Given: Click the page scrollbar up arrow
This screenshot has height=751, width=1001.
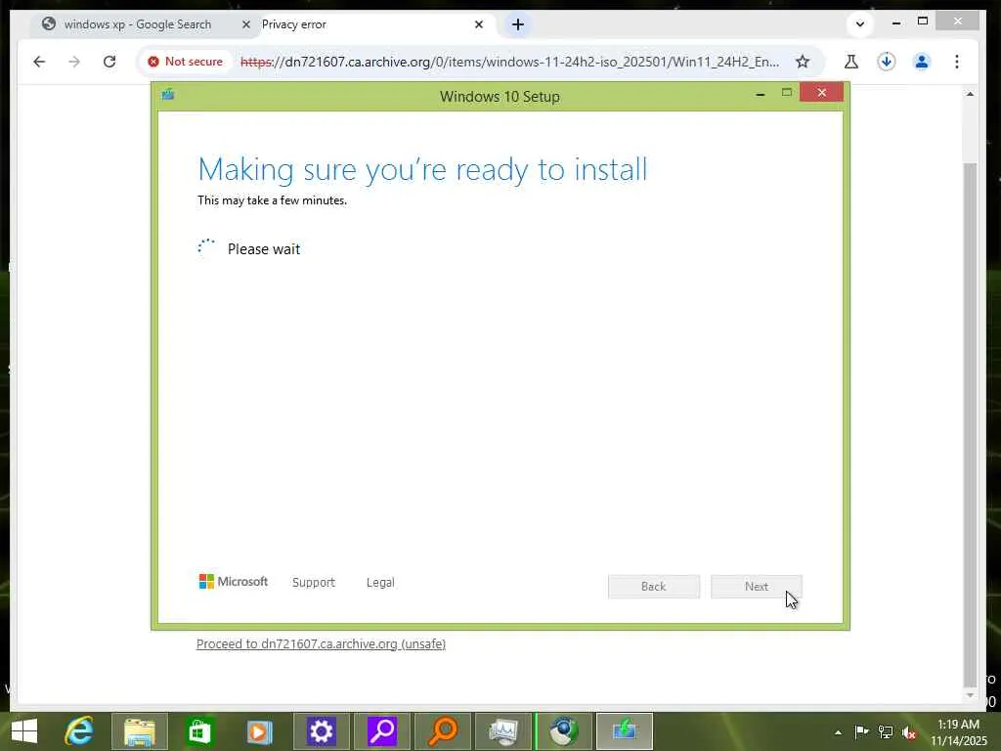Looking at the screenshot, I should 970,95.
